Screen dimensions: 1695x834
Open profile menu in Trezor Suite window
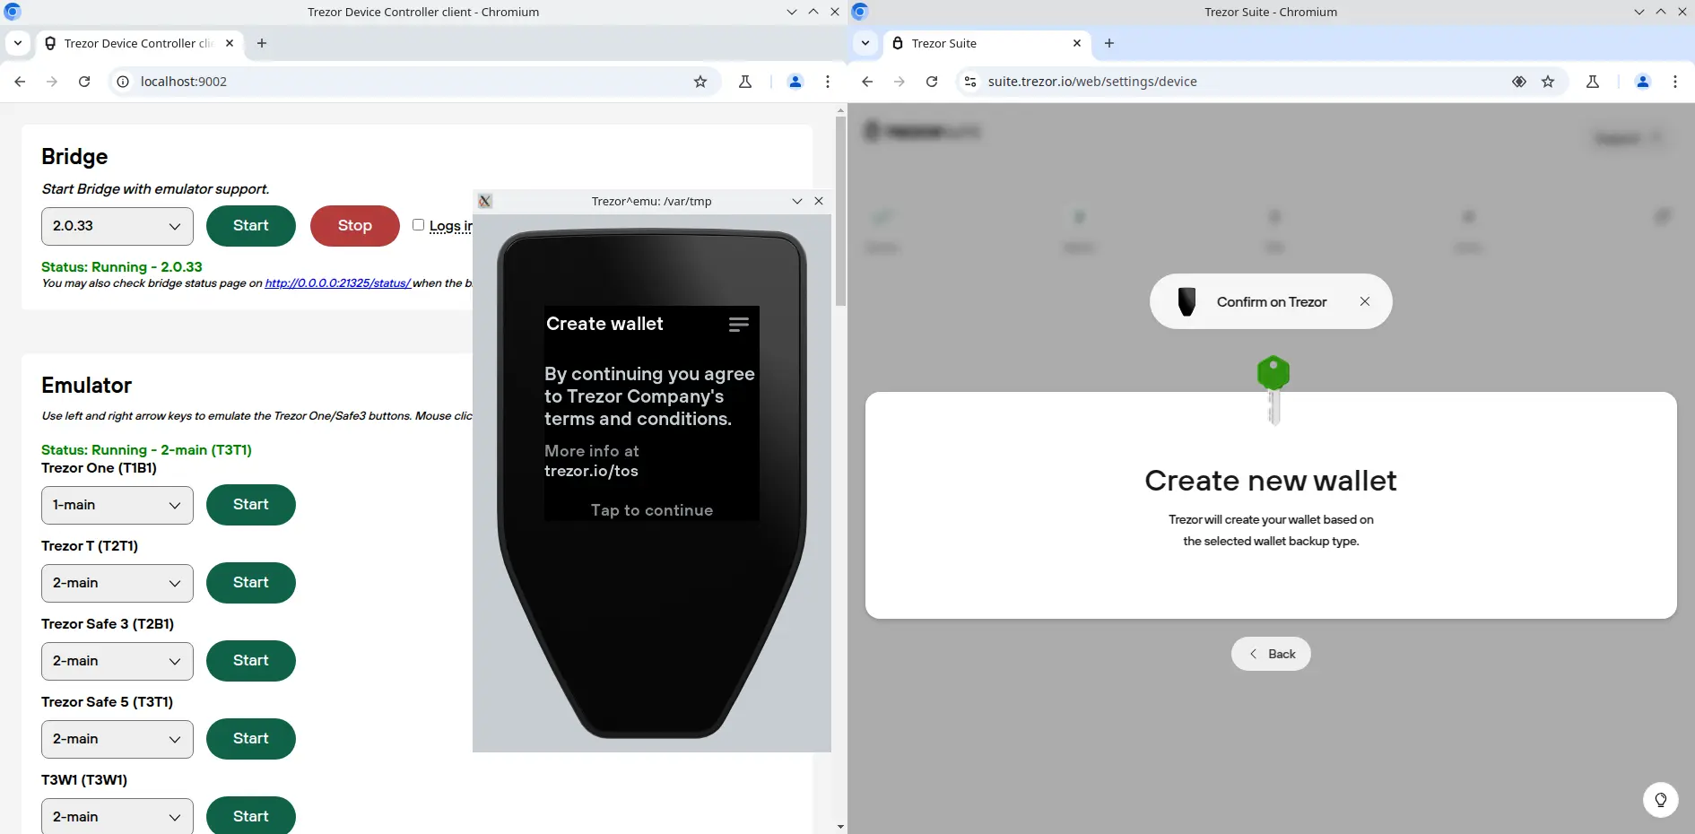click(1643, 82)
